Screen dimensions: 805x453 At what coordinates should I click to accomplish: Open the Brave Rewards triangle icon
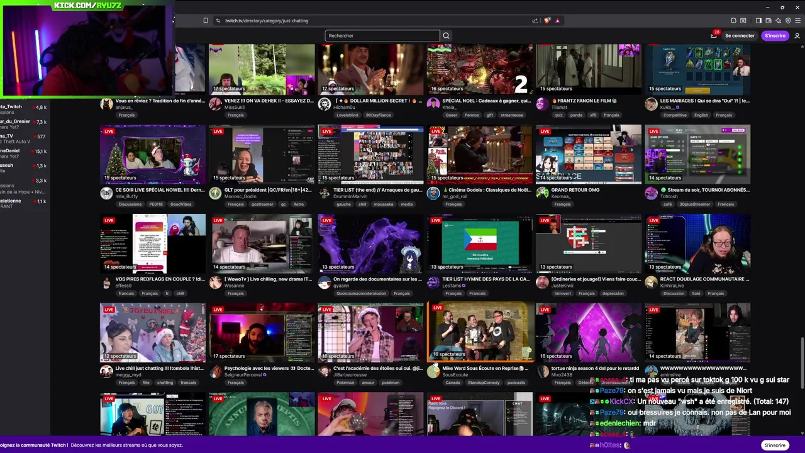point(557,21)
